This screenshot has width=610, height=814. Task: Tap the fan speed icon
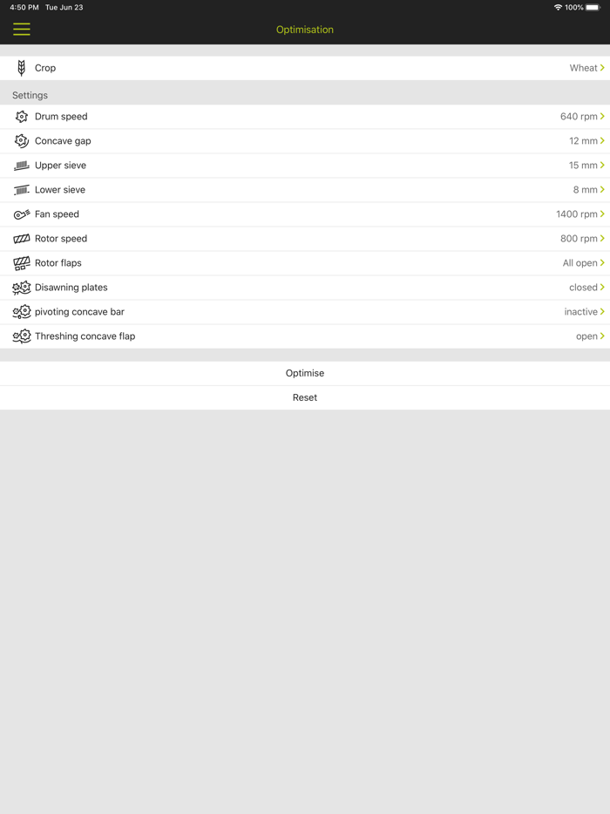tap(22, 214)
